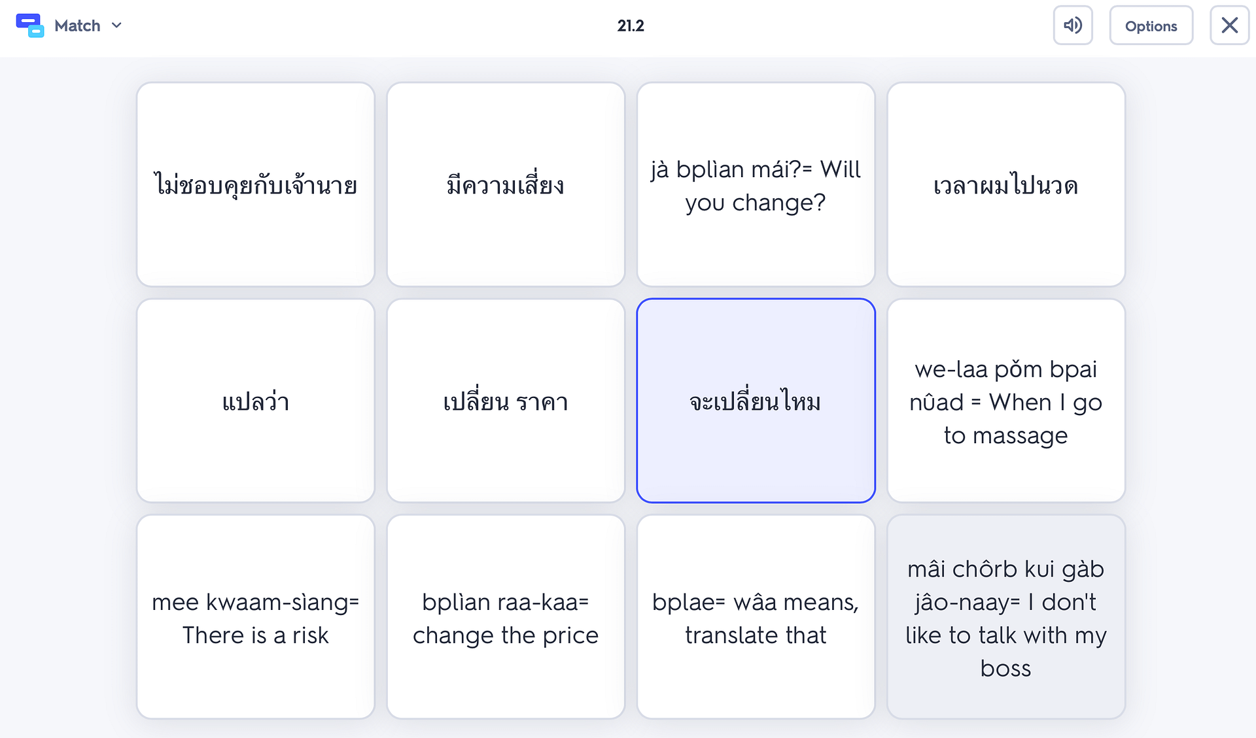Viewport: 1256px width, 738px height.
Task: Pick the "Will you change?" card
Action: point(756,185)
